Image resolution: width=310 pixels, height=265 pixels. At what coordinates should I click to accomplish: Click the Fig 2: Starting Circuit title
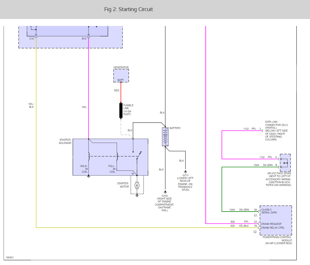(129, 9)
